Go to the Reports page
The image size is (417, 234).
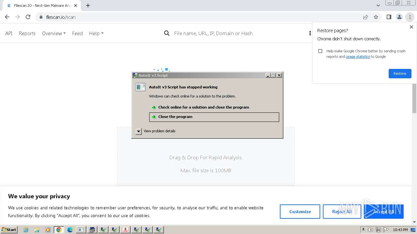[x=27, y=33]
